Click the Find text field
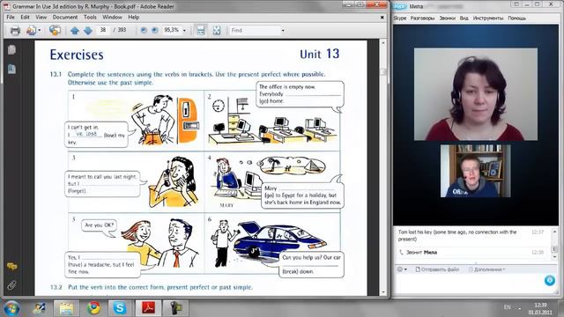 (x=255, y=30)
